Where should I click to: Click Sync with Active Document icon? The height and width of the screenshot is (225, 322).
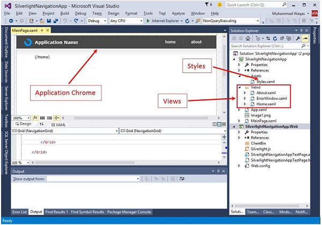pyautogui.click(x=268, y=39)
